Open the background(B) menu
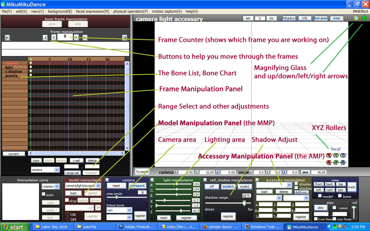 click(60, 12)
